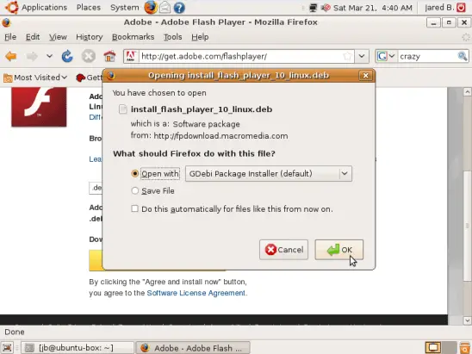Click the Flash Player logo on the page
Image resolution: width=472 pixels, height=354 pixels.
(39, 107)
